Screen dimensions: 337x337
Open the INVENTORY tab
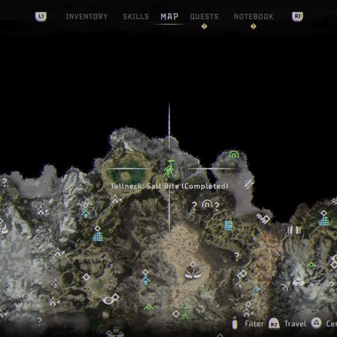pyautogui.click(x=87, y=17)
